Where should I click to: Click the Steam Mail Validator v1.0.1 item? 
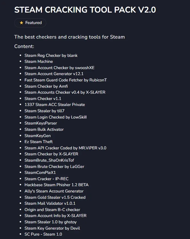(x=50, y=203)
